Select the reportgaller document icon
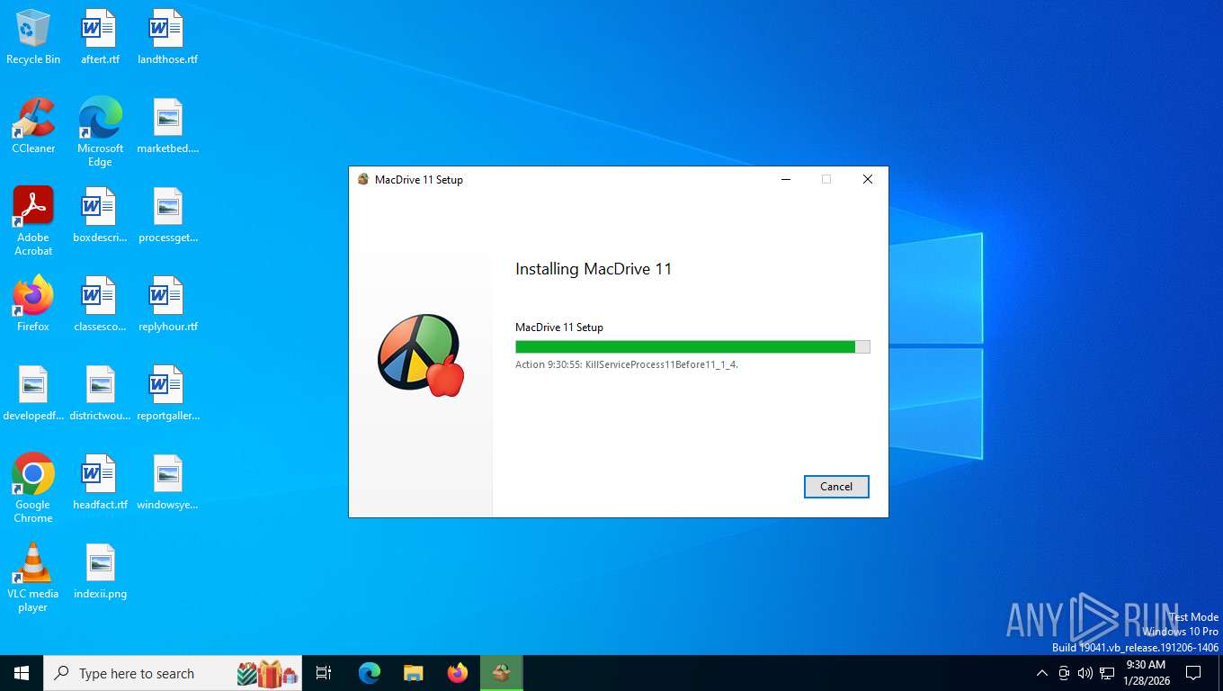Viewport: 1223px width, 691px height. point(167,393)
